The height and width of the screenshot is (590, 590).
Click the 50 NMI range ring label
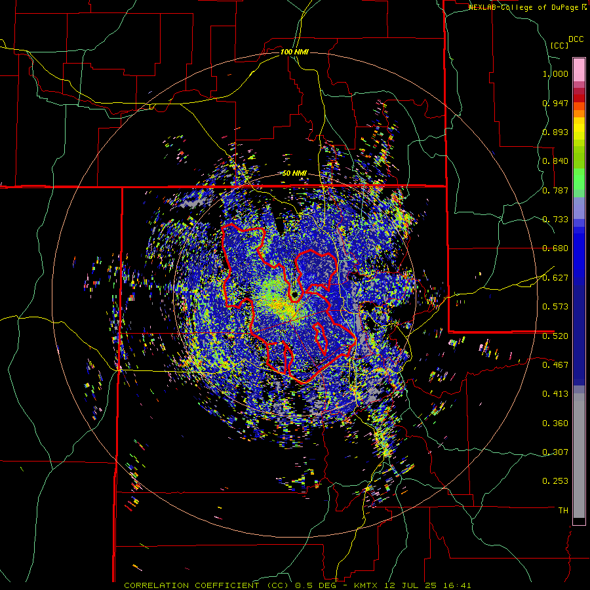click(x=294, y=174)
